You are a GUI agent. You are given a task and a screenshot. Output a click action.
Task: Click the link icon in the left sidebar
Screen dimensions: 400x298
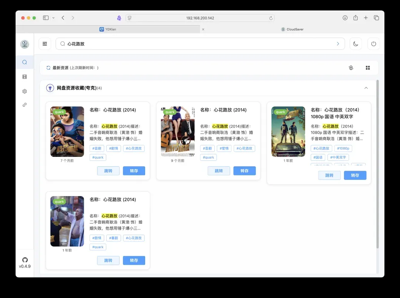24,105
